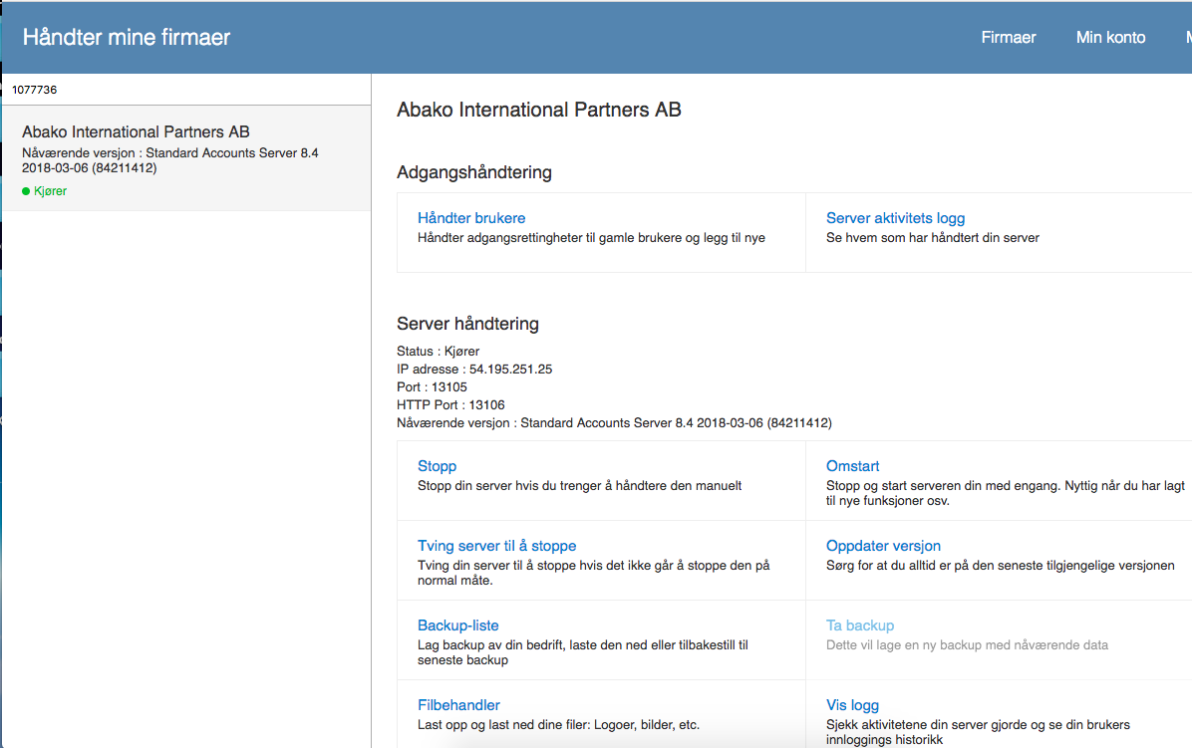
Task: Click the description 'Se hvem som har håndtert din server'
Action: [933, 238]
